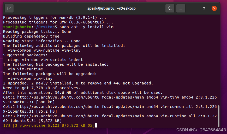Click the terminal vertical scrollbar
This screenshot has width=227, height=134.
click(219, 116)
